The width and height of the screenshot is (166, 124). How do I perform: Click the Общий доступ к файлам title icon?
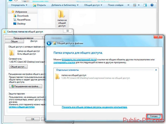click(55, 43)
